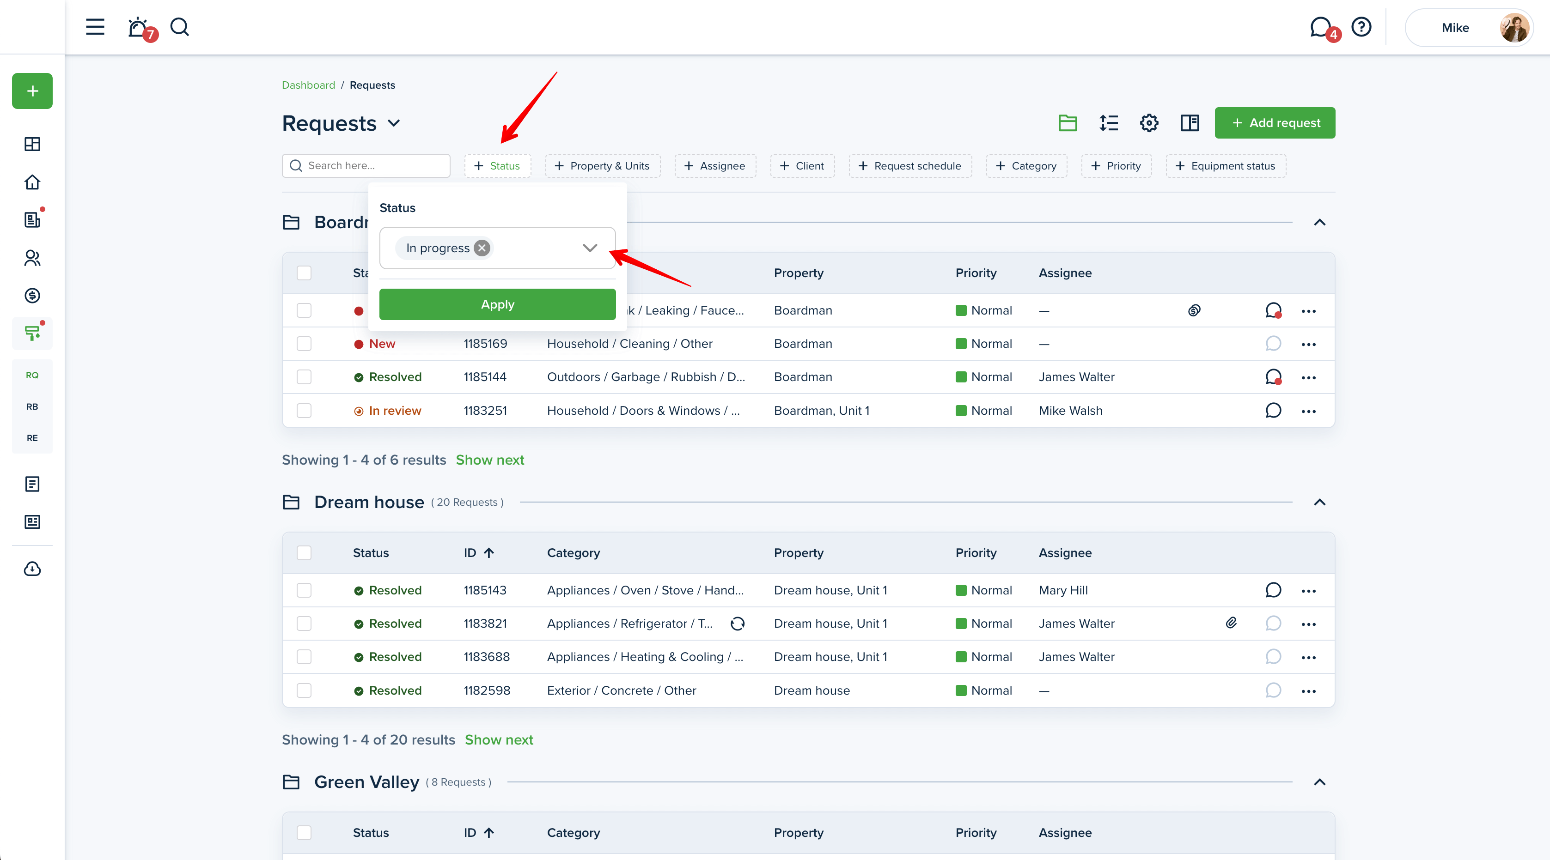Screen dimensions: 1550x860
Task: Add the Property & Units filter
Action: point(602,166)
